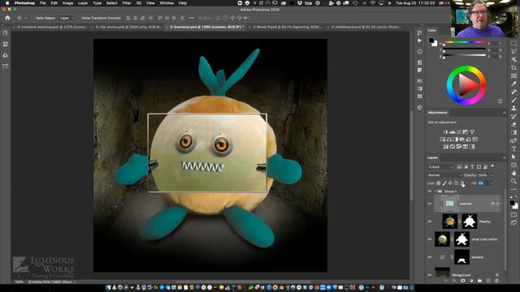Create new adjustment layer from Layers panel bottom
Screen dimensions: 520x292
471,281
